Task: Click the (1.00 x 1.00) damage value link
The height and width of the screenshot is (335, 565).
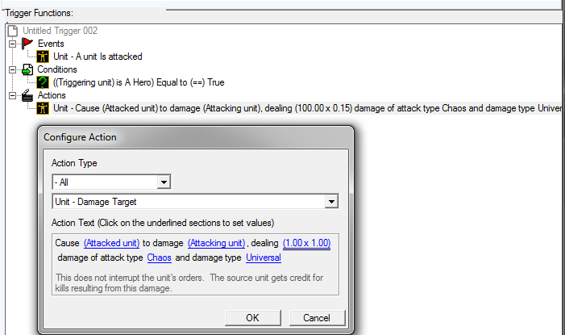Action: [x=306, y=243]
